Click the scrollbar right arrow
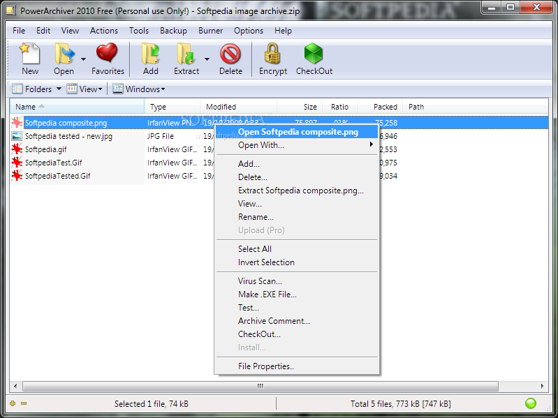Image resolution: width=558 pixels, height=418 pixels. (x=543, y=386)
